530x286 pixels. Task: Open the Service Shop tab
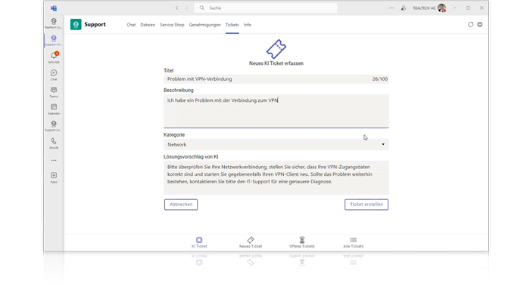tap(172, 25)
